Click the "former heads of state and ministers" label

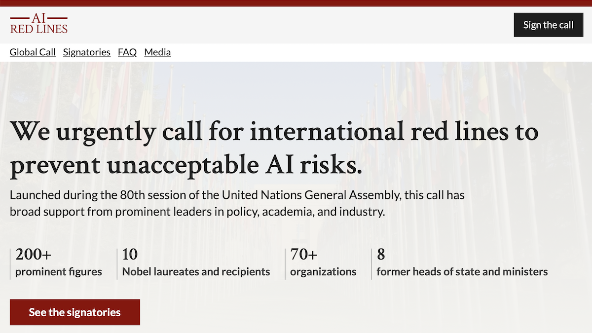(x=462, y=272)
